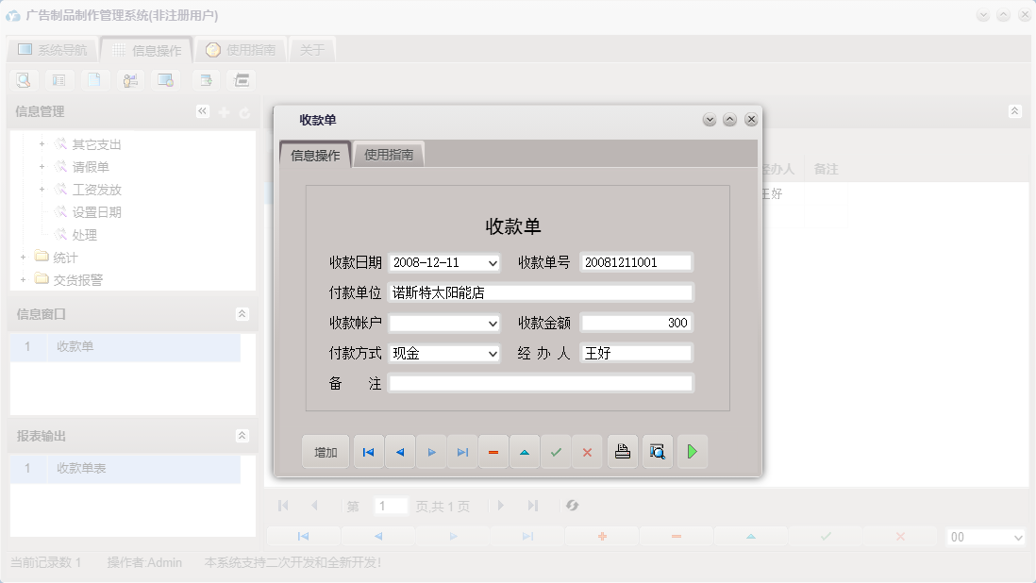Click the green run arrow icon
1036x583 pixels.
point(692,451)
